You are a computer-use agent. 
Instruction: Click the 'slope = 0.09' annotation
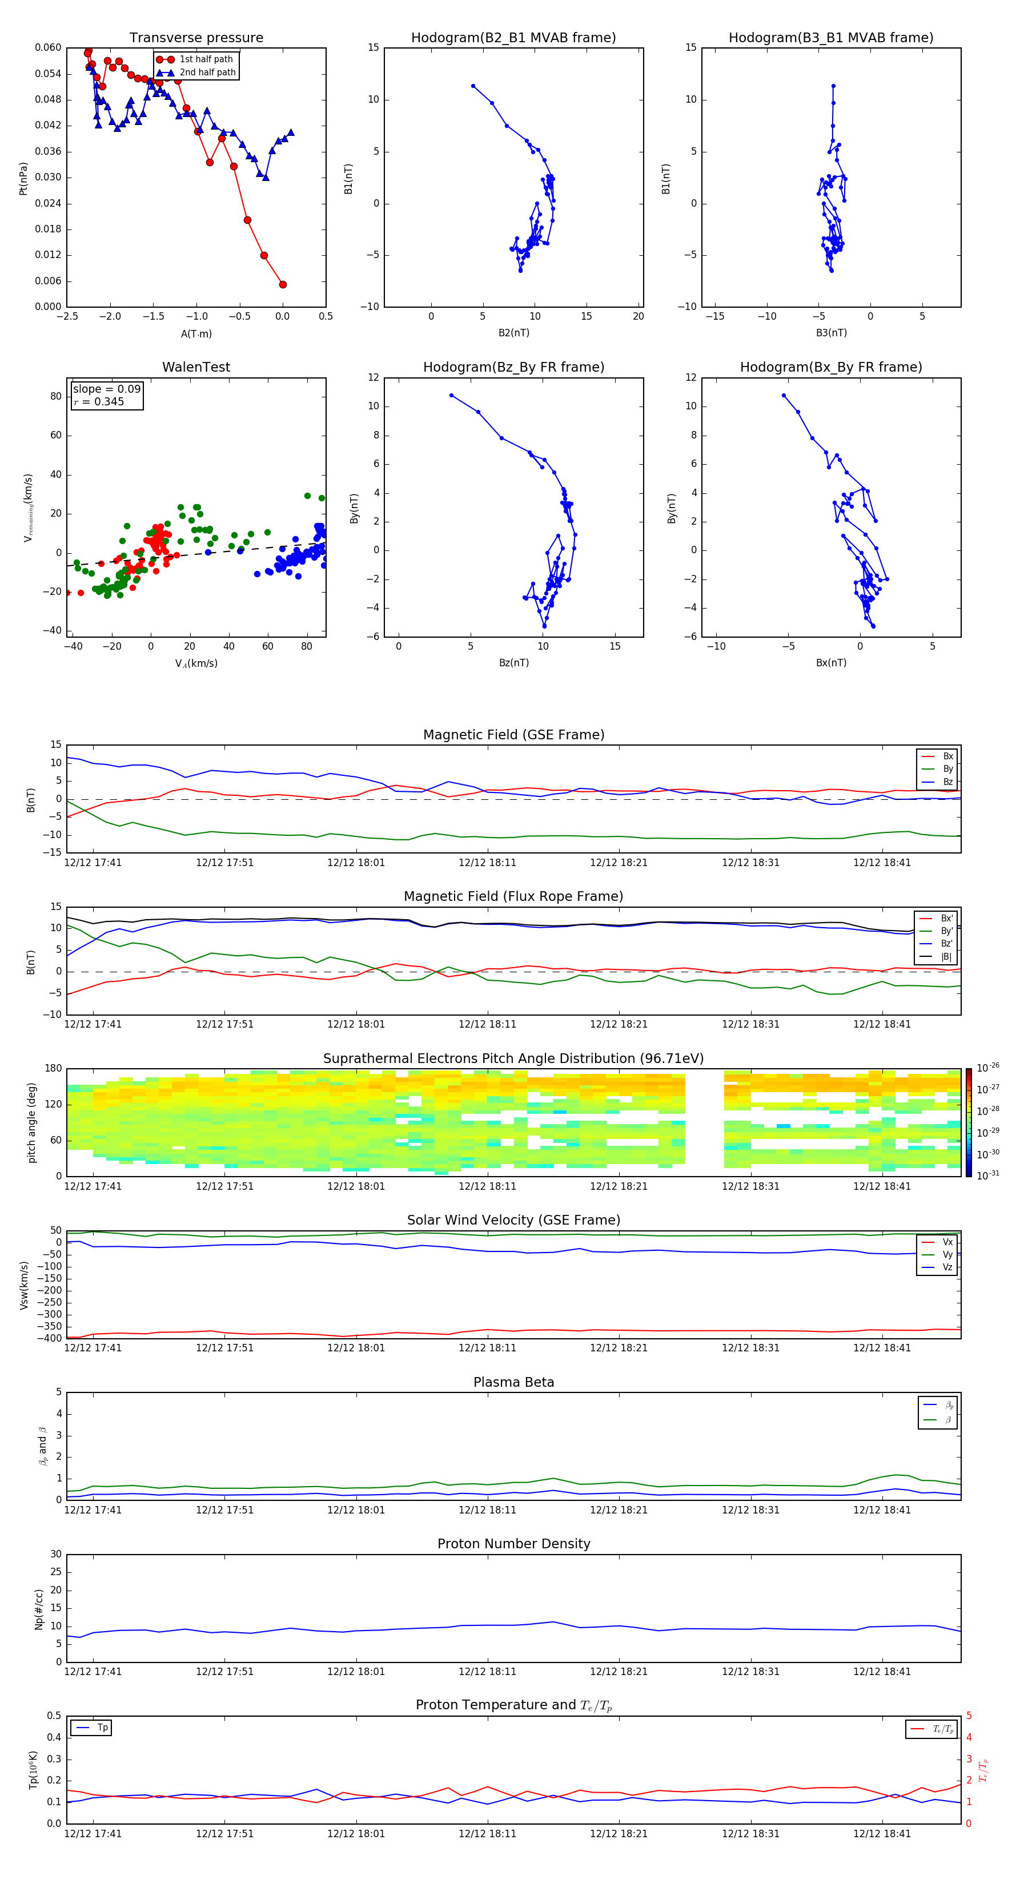coord(107,389)
